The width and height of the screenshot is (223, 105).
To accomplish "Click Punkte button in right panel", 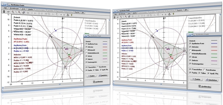I will (x=196, y=79).
